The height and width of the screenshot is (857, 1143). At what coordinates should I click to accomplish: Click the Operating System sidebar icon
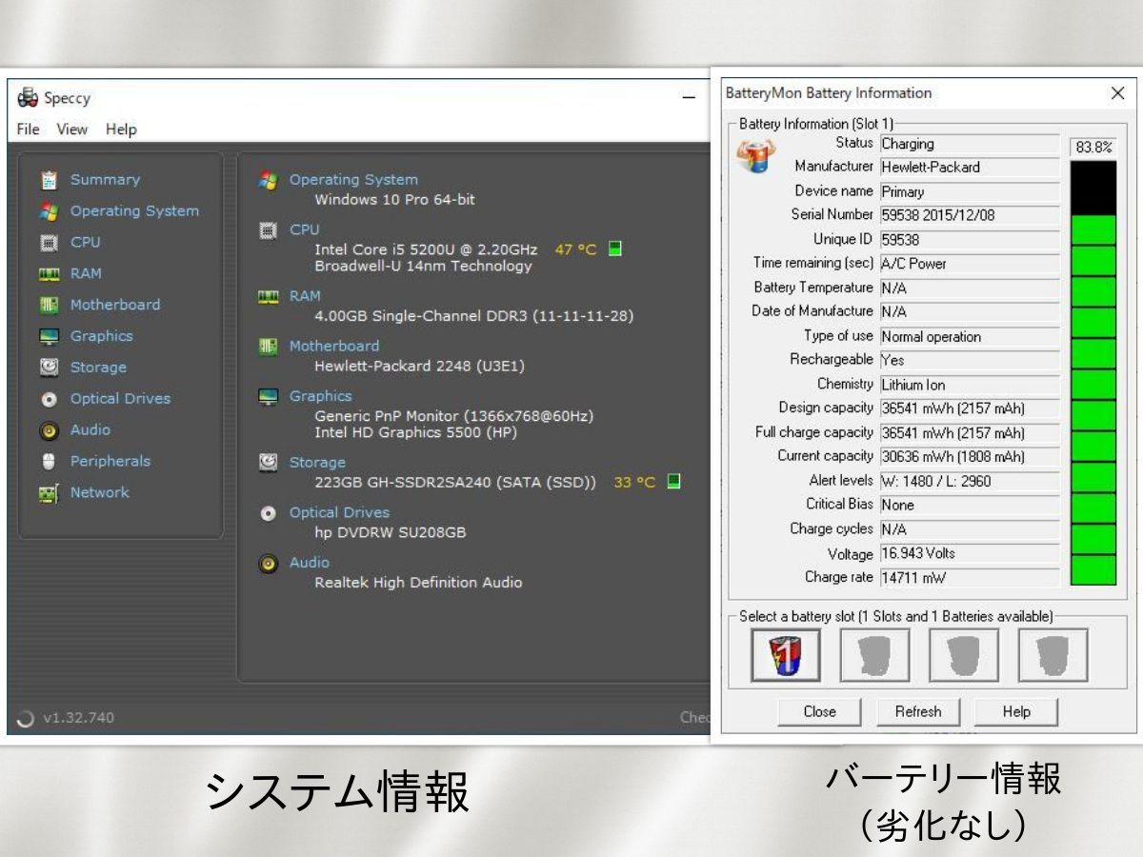tap(50, 211)
